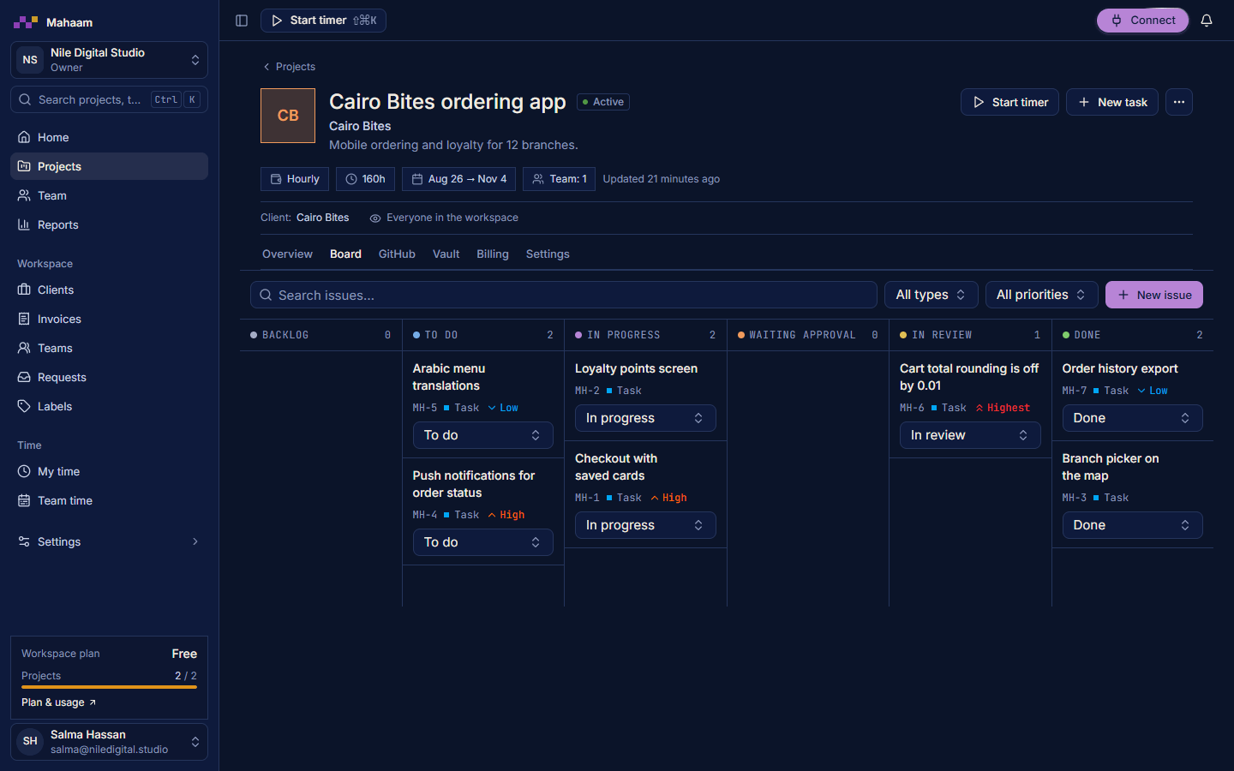The height and width of the screenshot is (771, 1234).
Task: Open Plan & usage link
Action: (x=59, y=702)
